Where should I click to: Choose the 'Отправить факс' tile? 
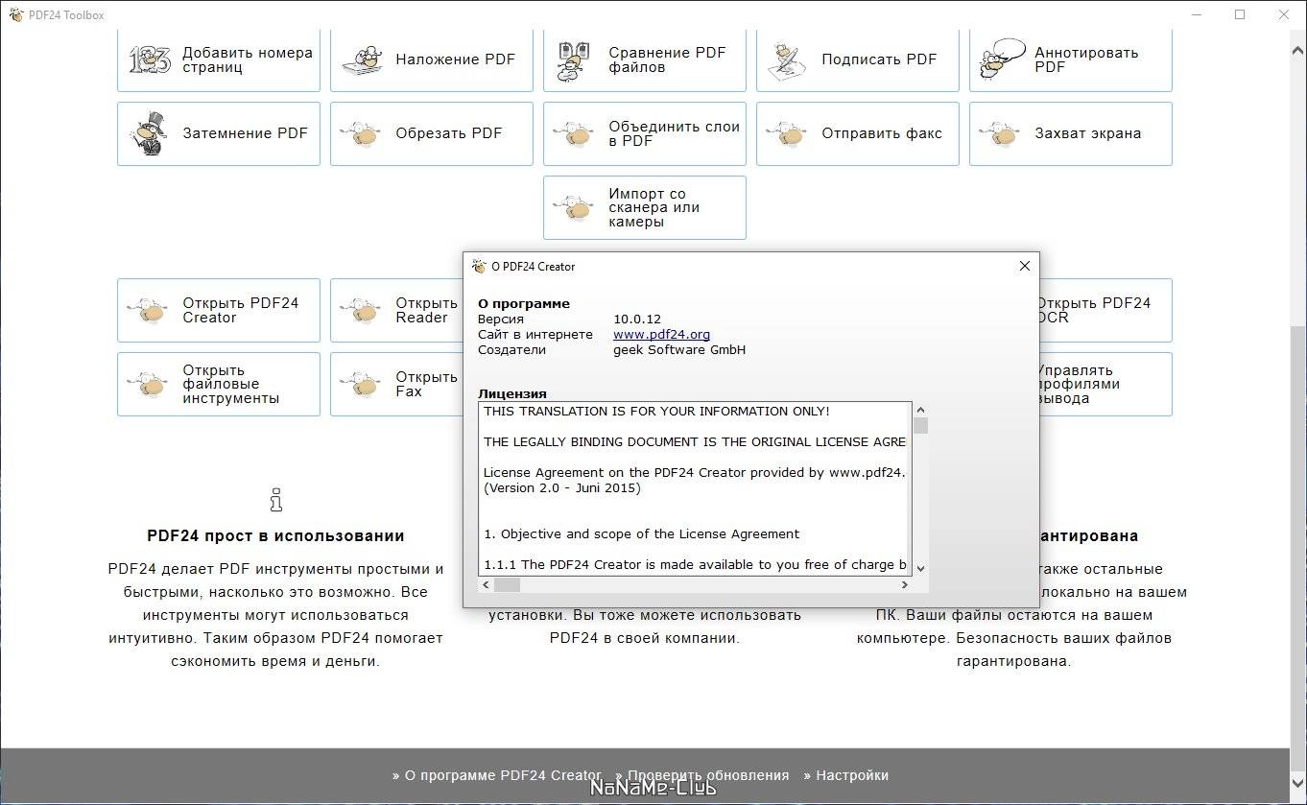click(x=858, y=133)
